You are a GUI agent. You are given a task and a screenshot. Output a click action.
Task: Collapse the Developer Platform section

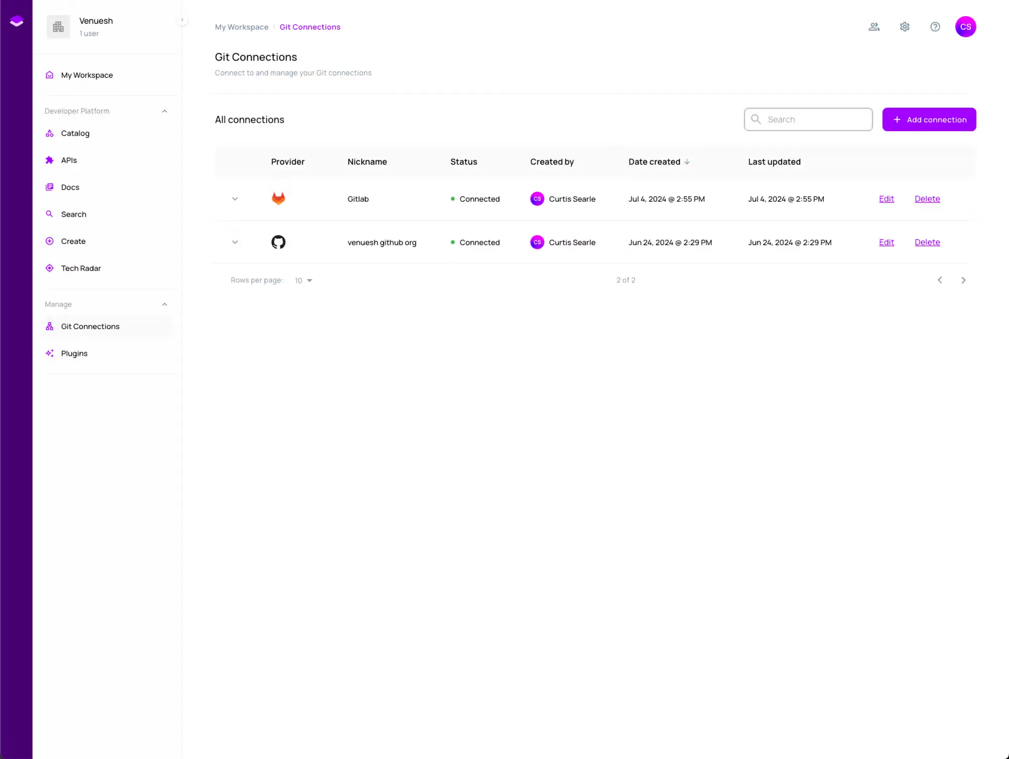(x=164, y=111)
